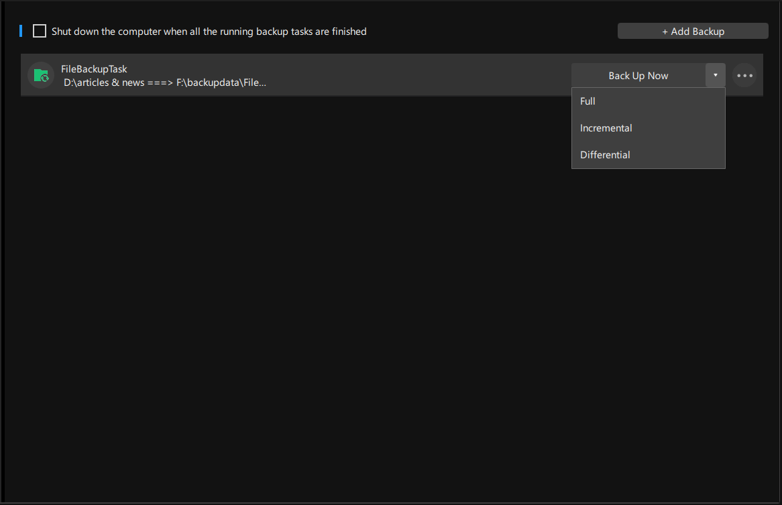Click the shutdown when finished label text
Viewport: 782px width, 505px height.
coord(209,32)
